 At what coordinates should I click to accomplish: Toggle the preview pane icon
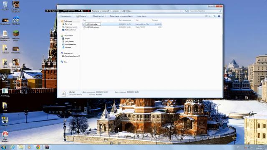tap(214, 16)
